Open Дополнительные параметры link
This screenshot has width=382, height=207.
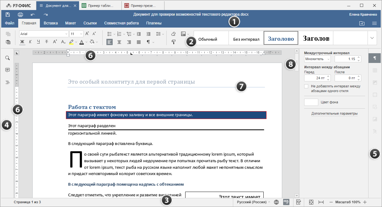(335, 113)
